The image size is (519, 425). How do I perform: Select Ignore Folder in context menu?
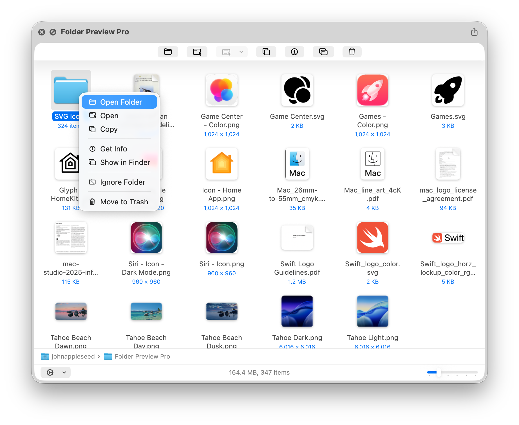click(119, 182)
